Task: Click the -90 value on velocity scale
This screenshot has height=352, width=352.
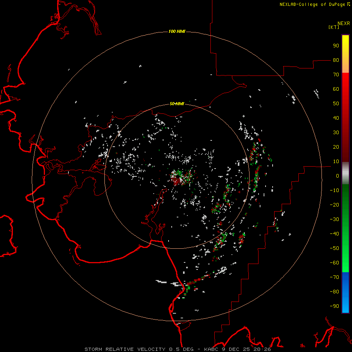Action: tap(334, 306)
